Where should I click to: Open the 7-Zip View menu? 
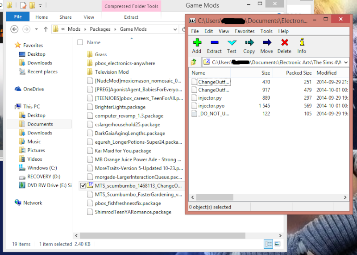224,31
